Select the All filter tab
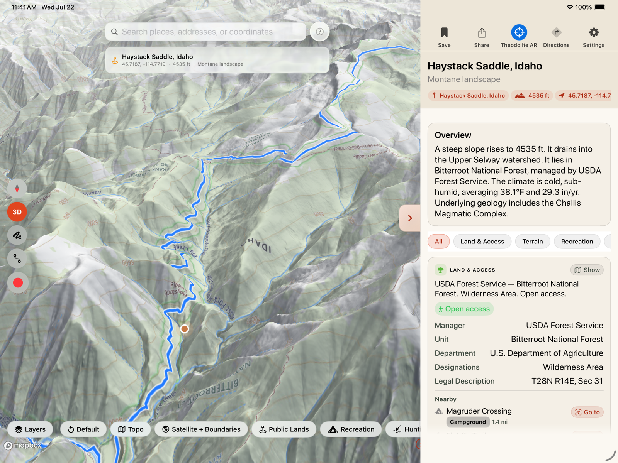 coord(438,242)
